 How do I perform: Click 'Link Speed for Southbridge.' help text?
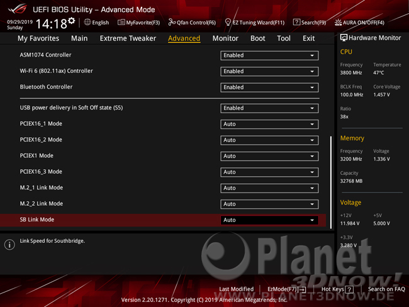point(52,241)
